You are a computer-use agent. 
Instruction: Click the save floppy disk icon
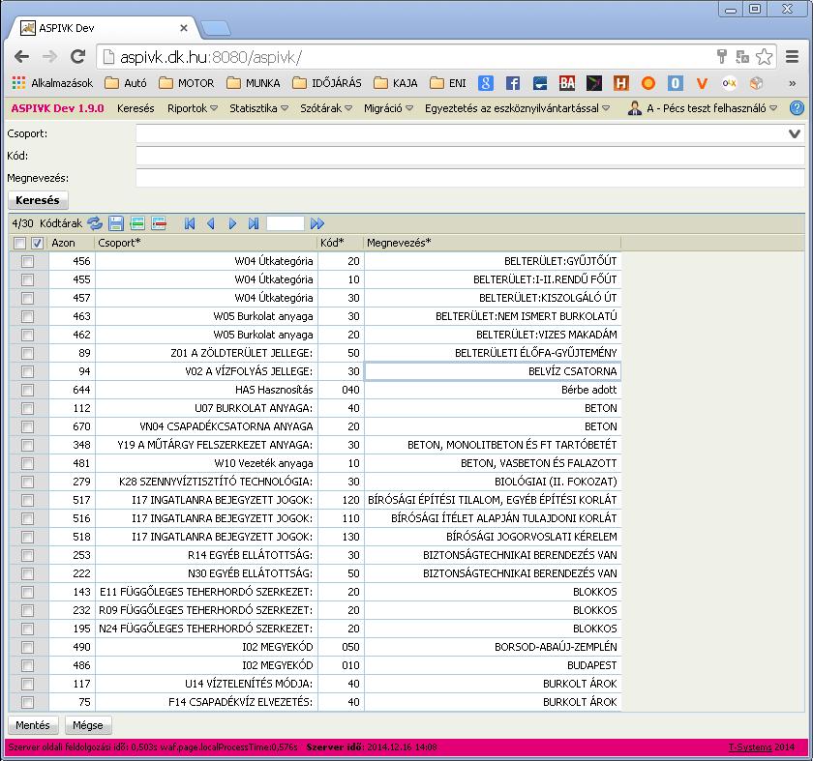pos(116,223)
